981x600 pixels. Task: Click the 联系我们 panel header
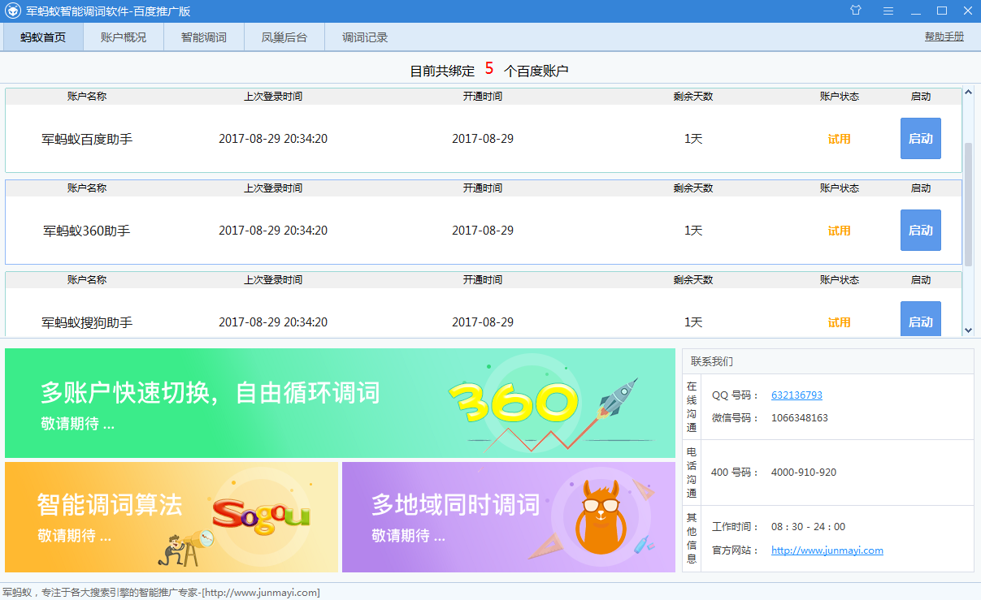pos(828,361)
